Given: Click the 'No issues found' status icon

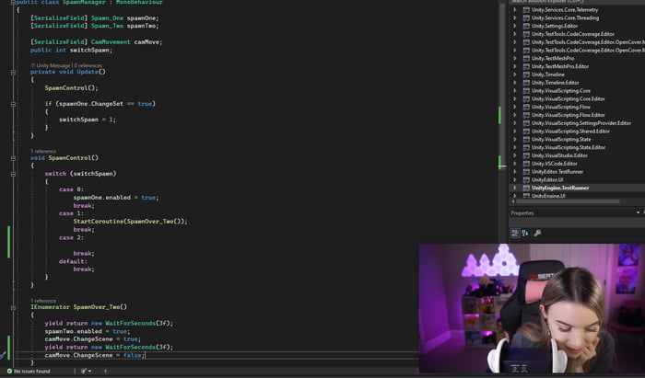Looking at the screenshot, I should coord(10,371).
